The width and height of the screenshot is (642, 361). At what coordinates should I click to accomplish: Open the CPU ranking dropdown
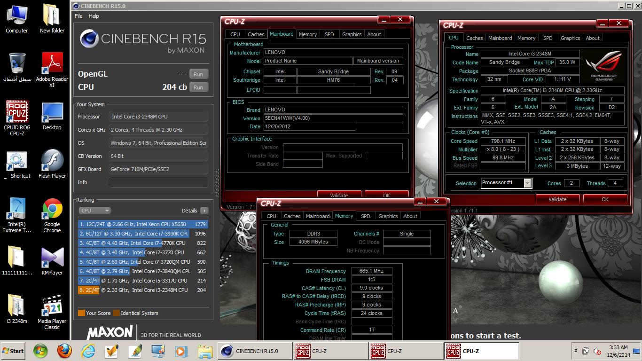pos(94,211)
